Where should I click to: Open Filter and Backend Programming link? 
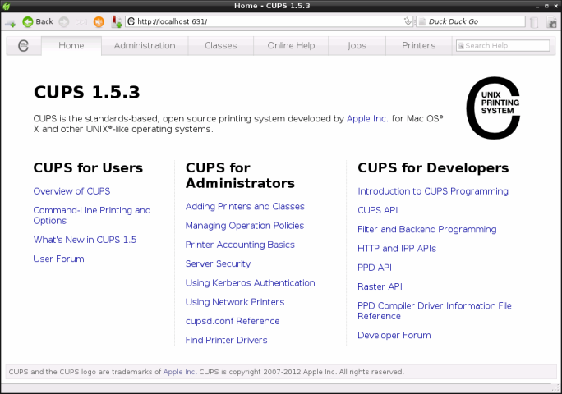tap(427, 229)
